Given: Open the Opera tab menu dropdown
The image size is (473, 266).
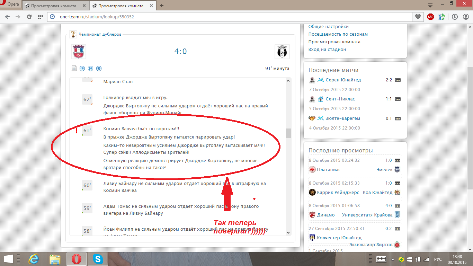Looking at the screenshot, I should 430,6.
